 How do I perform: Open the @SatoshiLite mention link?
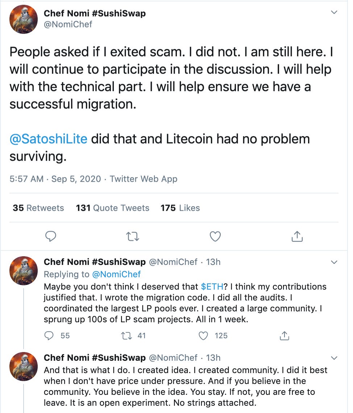coord(48,139)
